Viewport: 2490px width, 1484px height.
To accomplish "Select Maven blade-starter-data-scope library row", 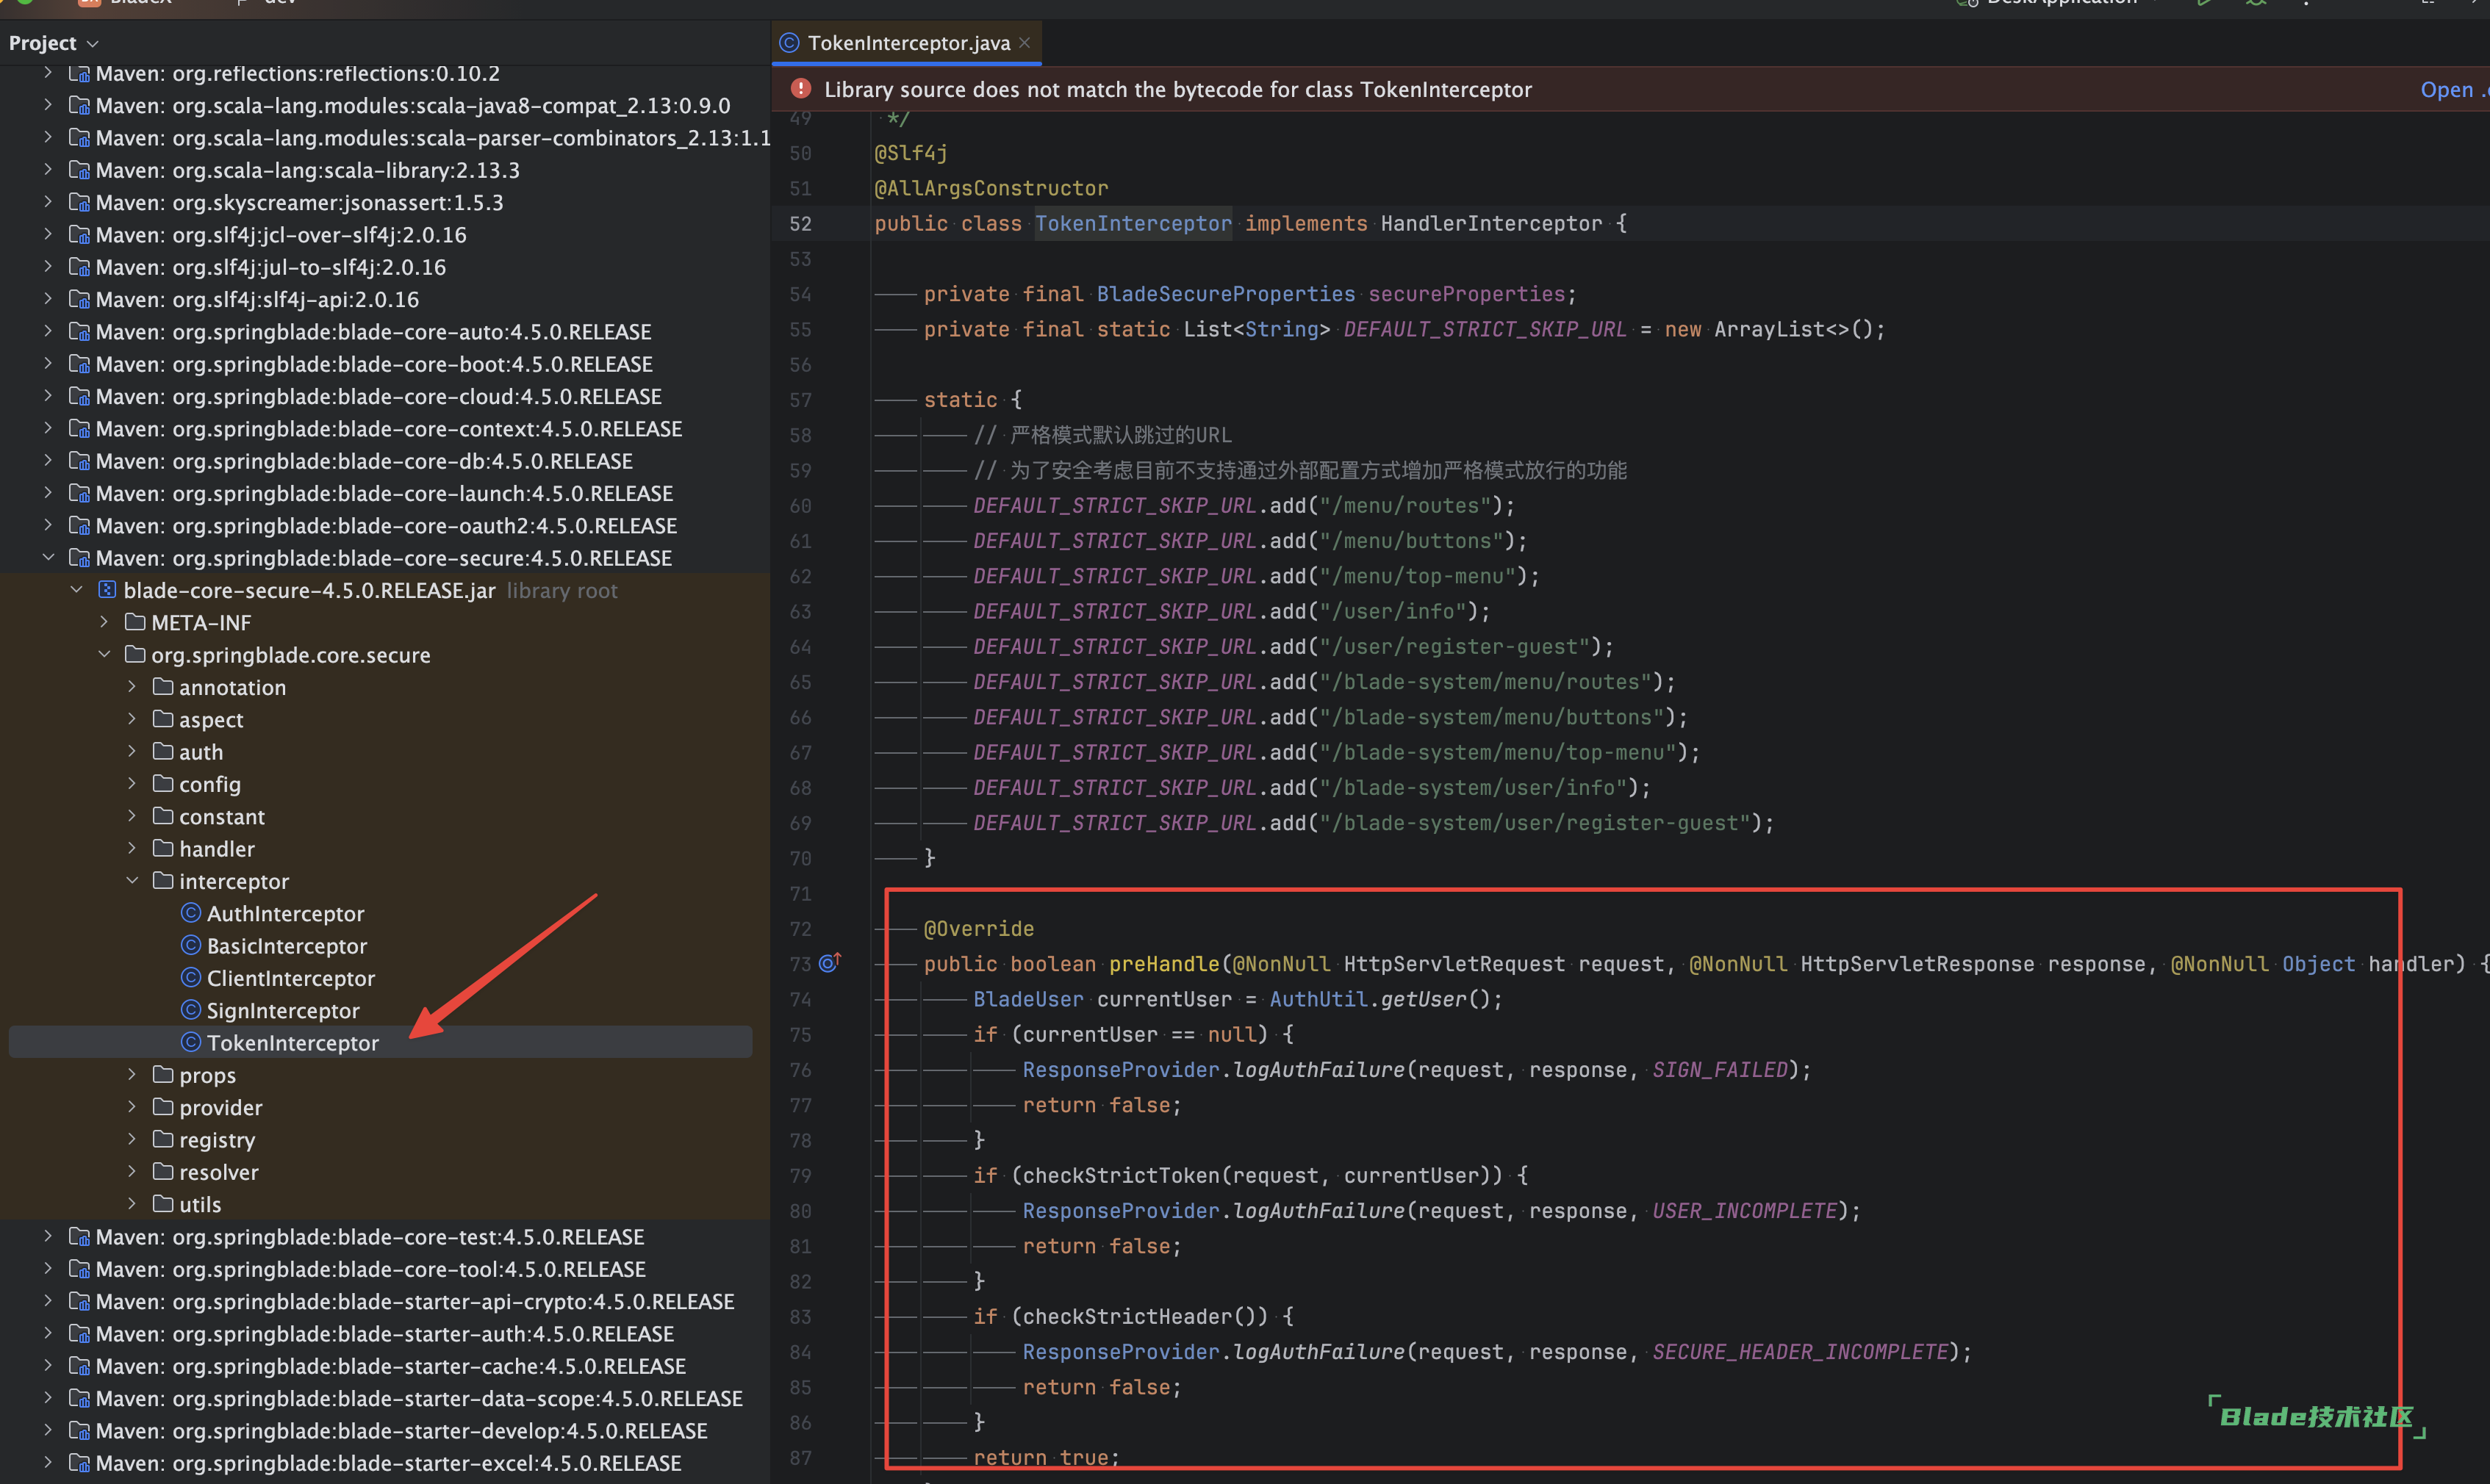I will click(385, 1398).
